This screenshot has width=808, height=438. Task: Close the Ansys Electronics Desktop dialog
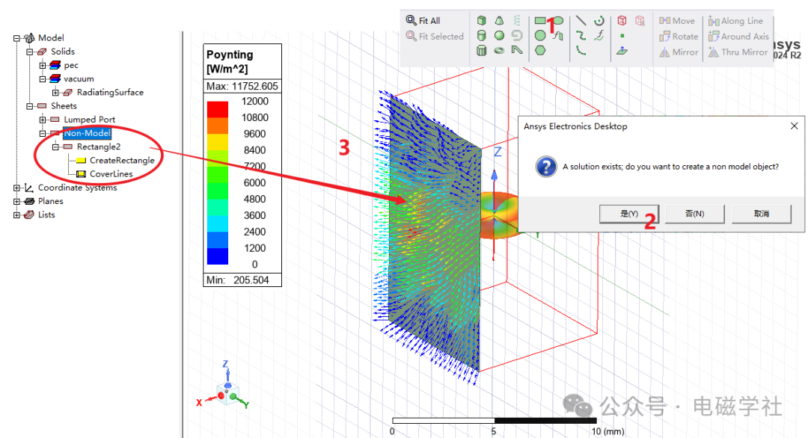794,126
